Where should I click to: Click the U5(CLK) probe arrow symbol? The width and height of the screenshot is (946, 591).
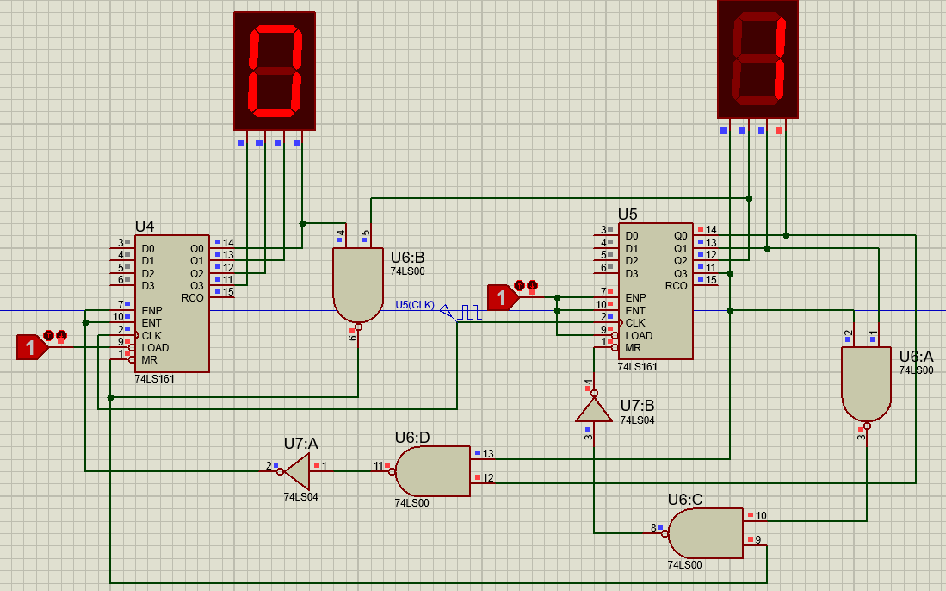tap(446, 312)
